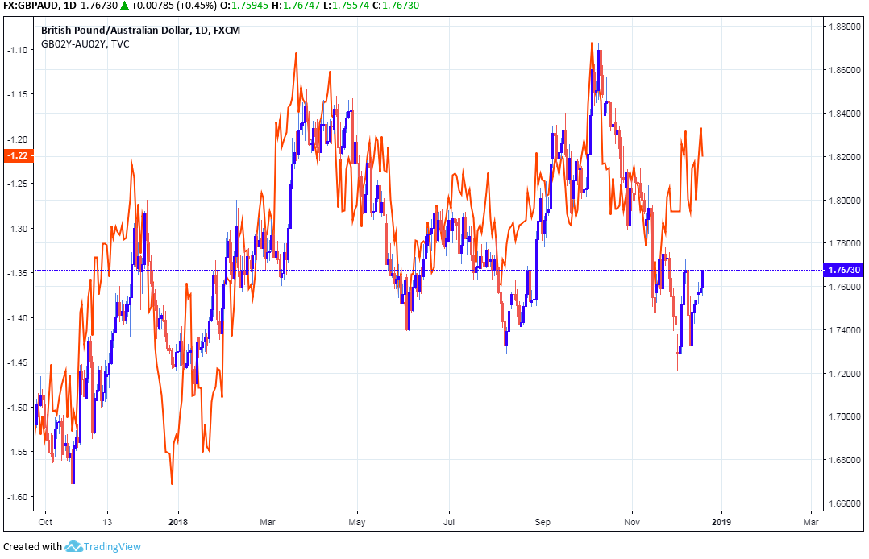Click 1.66000 on the right price scale

pos(844,503)
